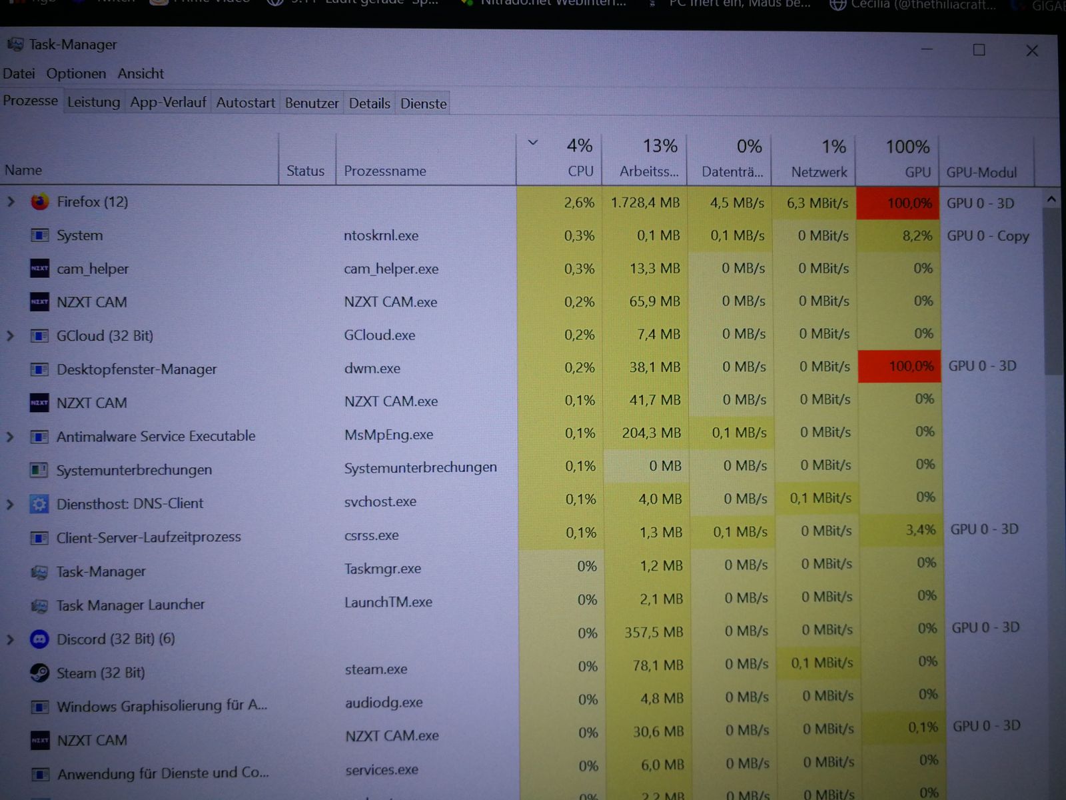Click the icon of NZXT CAM using 30,6 MB
This screenshot has width=1066, height=800.
[40, 740]
